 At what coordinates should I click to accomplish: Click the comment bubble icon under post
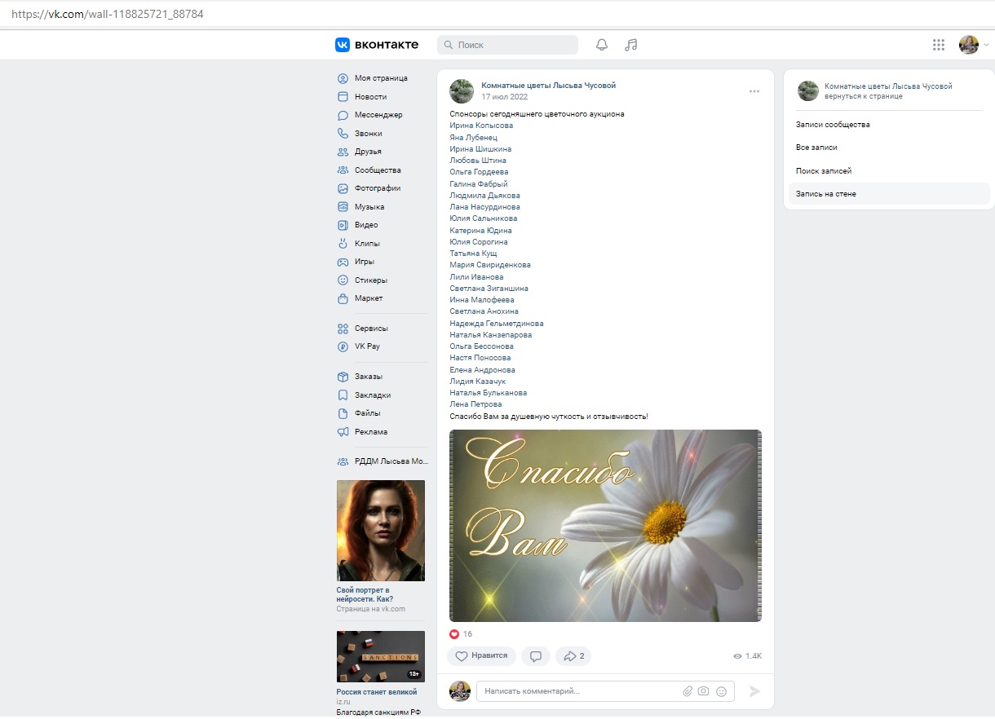(536, 656)
